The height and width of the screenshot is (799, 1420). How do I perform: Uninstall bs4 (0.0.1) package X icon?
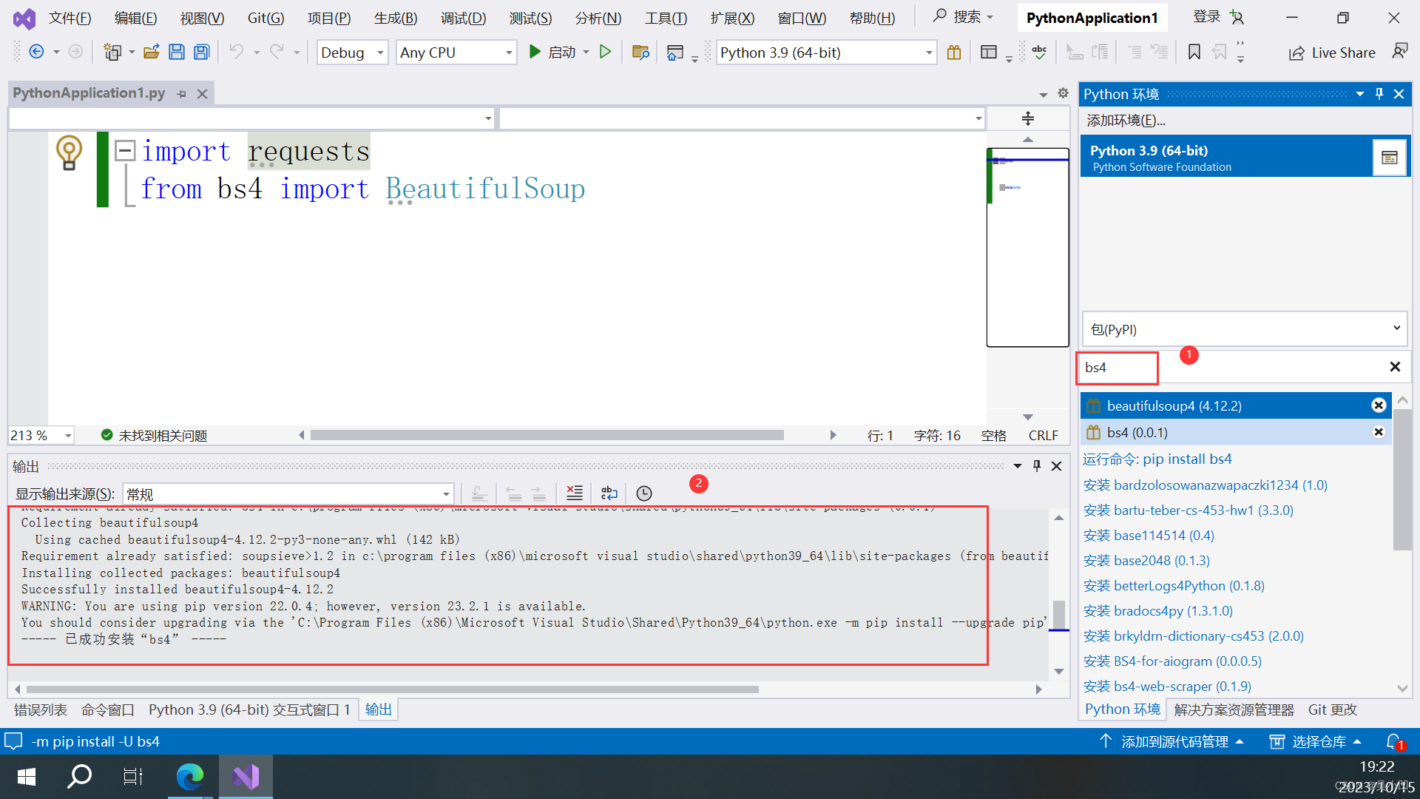[1379, 432]
